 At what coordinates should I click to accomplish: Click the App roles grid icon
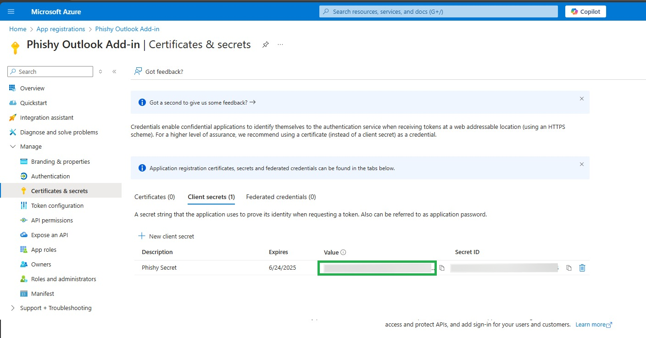(24, 249)
